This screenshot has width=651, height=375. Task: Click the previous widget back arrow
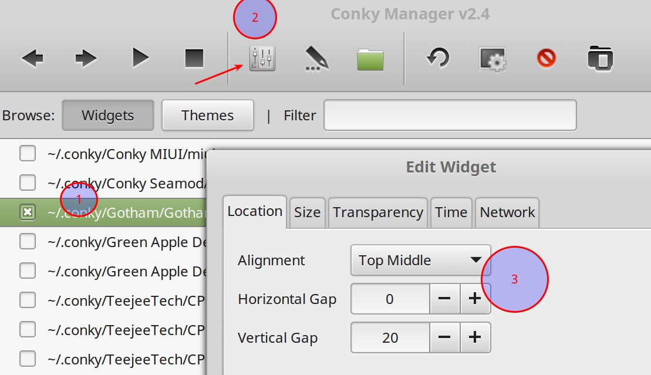click(x=33, y=58)
